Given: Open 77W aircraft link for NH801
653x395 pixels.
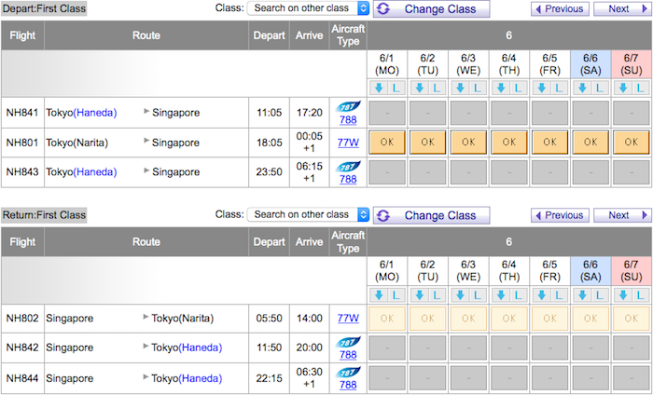Looking at the screenshot, I should pyautogui.click(x=348, y=143).
